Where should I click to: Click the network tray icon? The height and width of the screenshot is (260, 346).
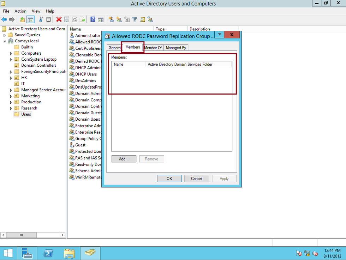coord(307,253)
